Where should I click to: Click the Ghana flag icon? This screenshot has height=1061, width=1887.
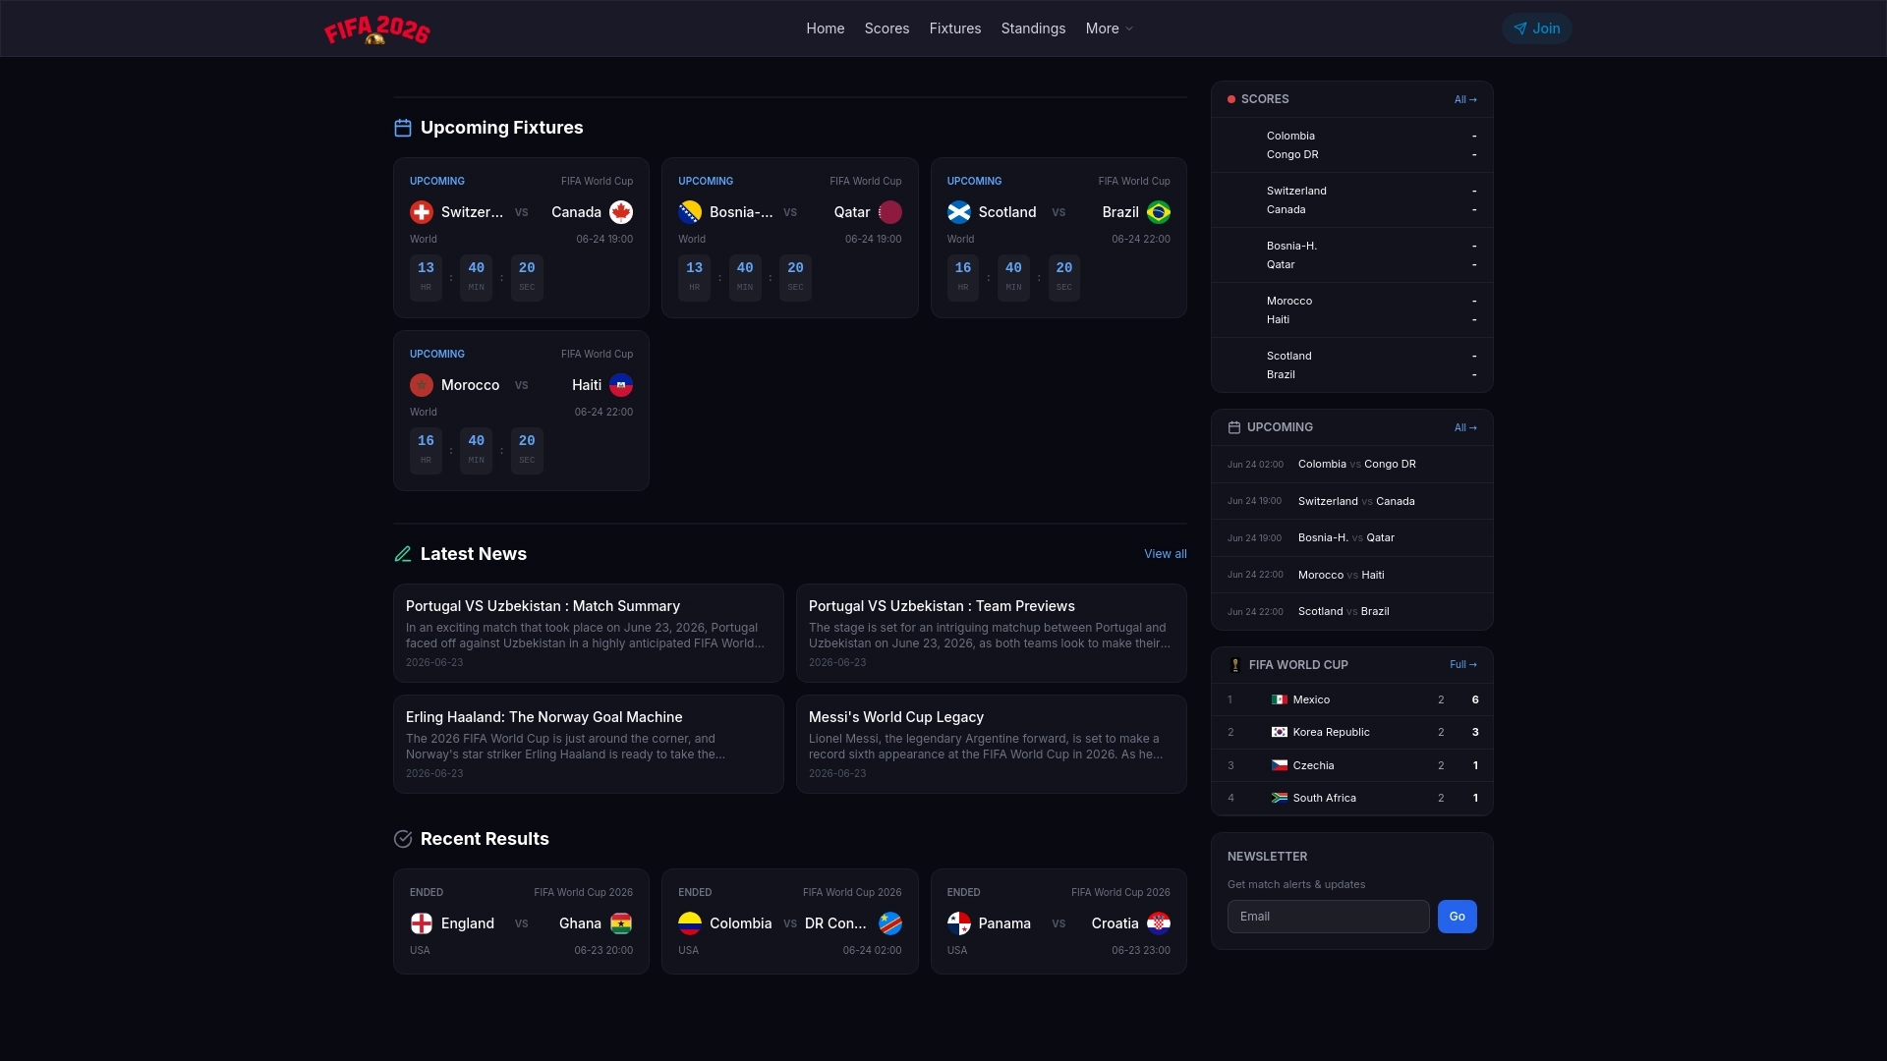click(x=621, y=923)
